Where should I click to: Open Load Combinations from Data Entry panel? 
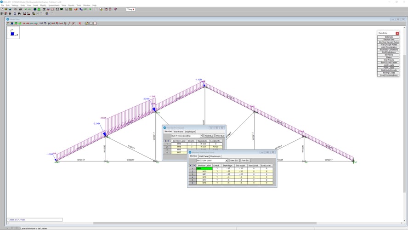388,75
